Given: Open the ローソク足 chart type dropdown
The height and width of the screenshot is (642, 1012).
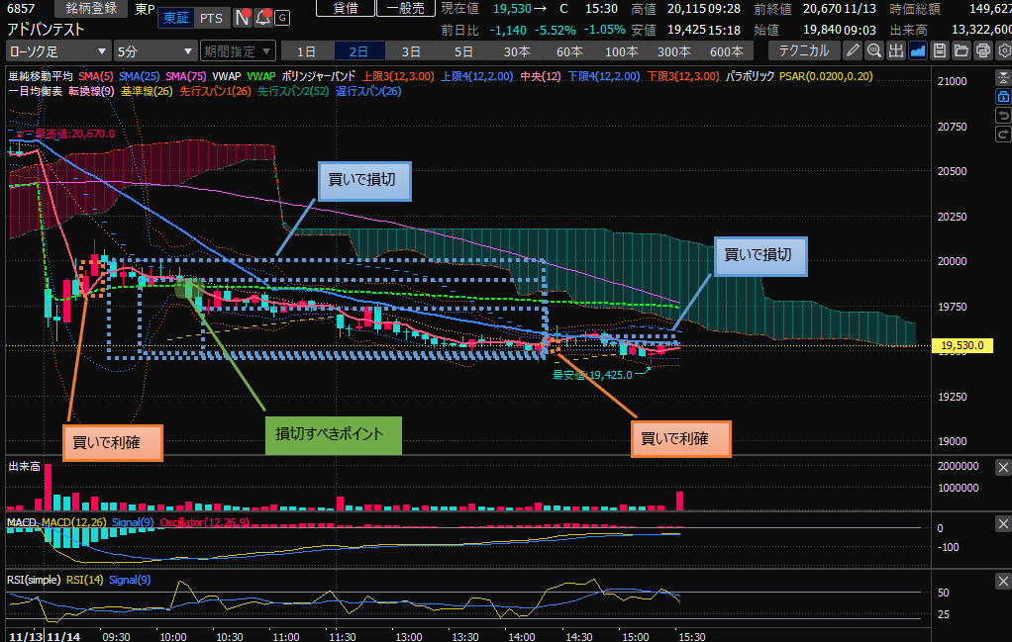Looking at the screenshot, I should coord(58,50).
